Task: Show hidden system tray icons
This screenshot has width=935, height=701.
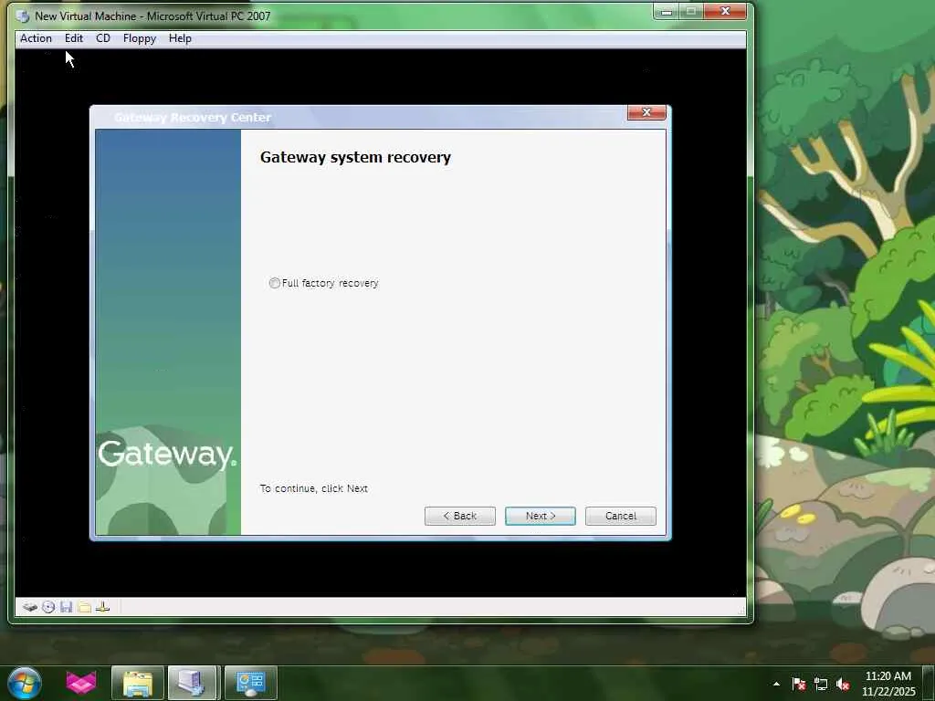Action: coord(776,684)
